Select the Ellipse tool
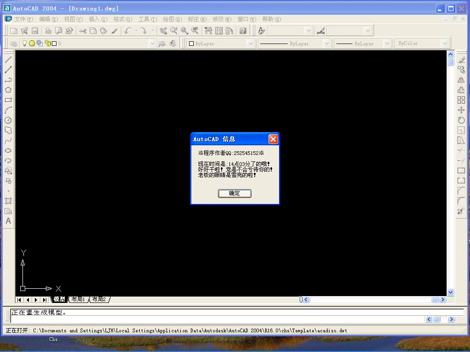This screenshot has height=352, width=470. point(8,150)
